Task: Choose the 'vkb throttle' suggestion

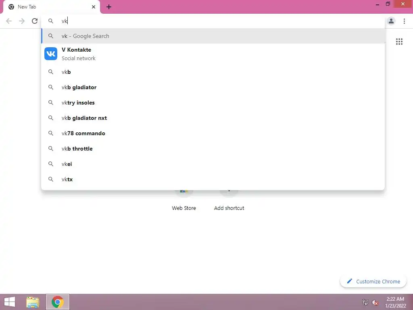Action: (x=213, y=149)
